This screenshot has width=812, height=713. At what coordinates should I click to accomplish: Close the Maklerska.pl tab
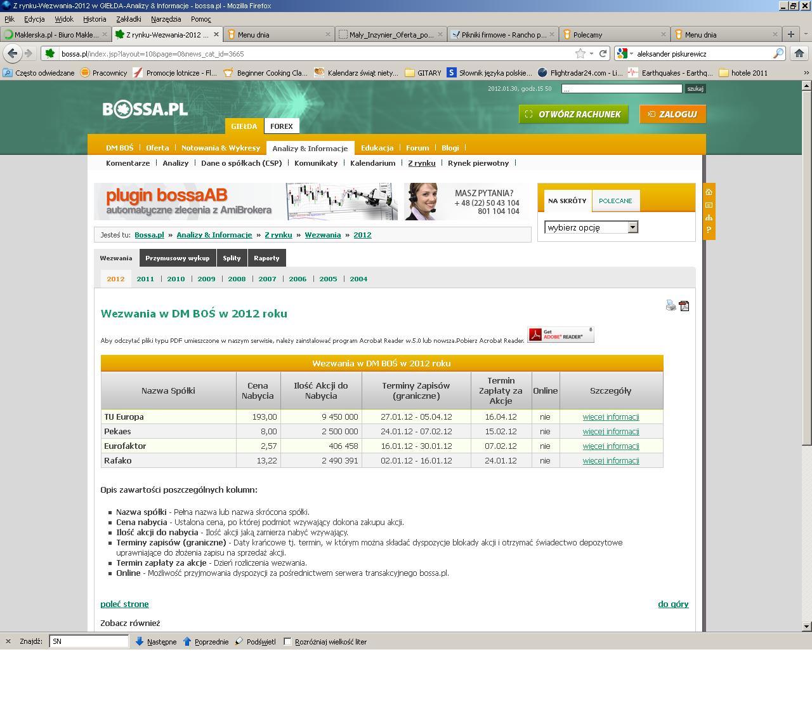click(105, 34)
